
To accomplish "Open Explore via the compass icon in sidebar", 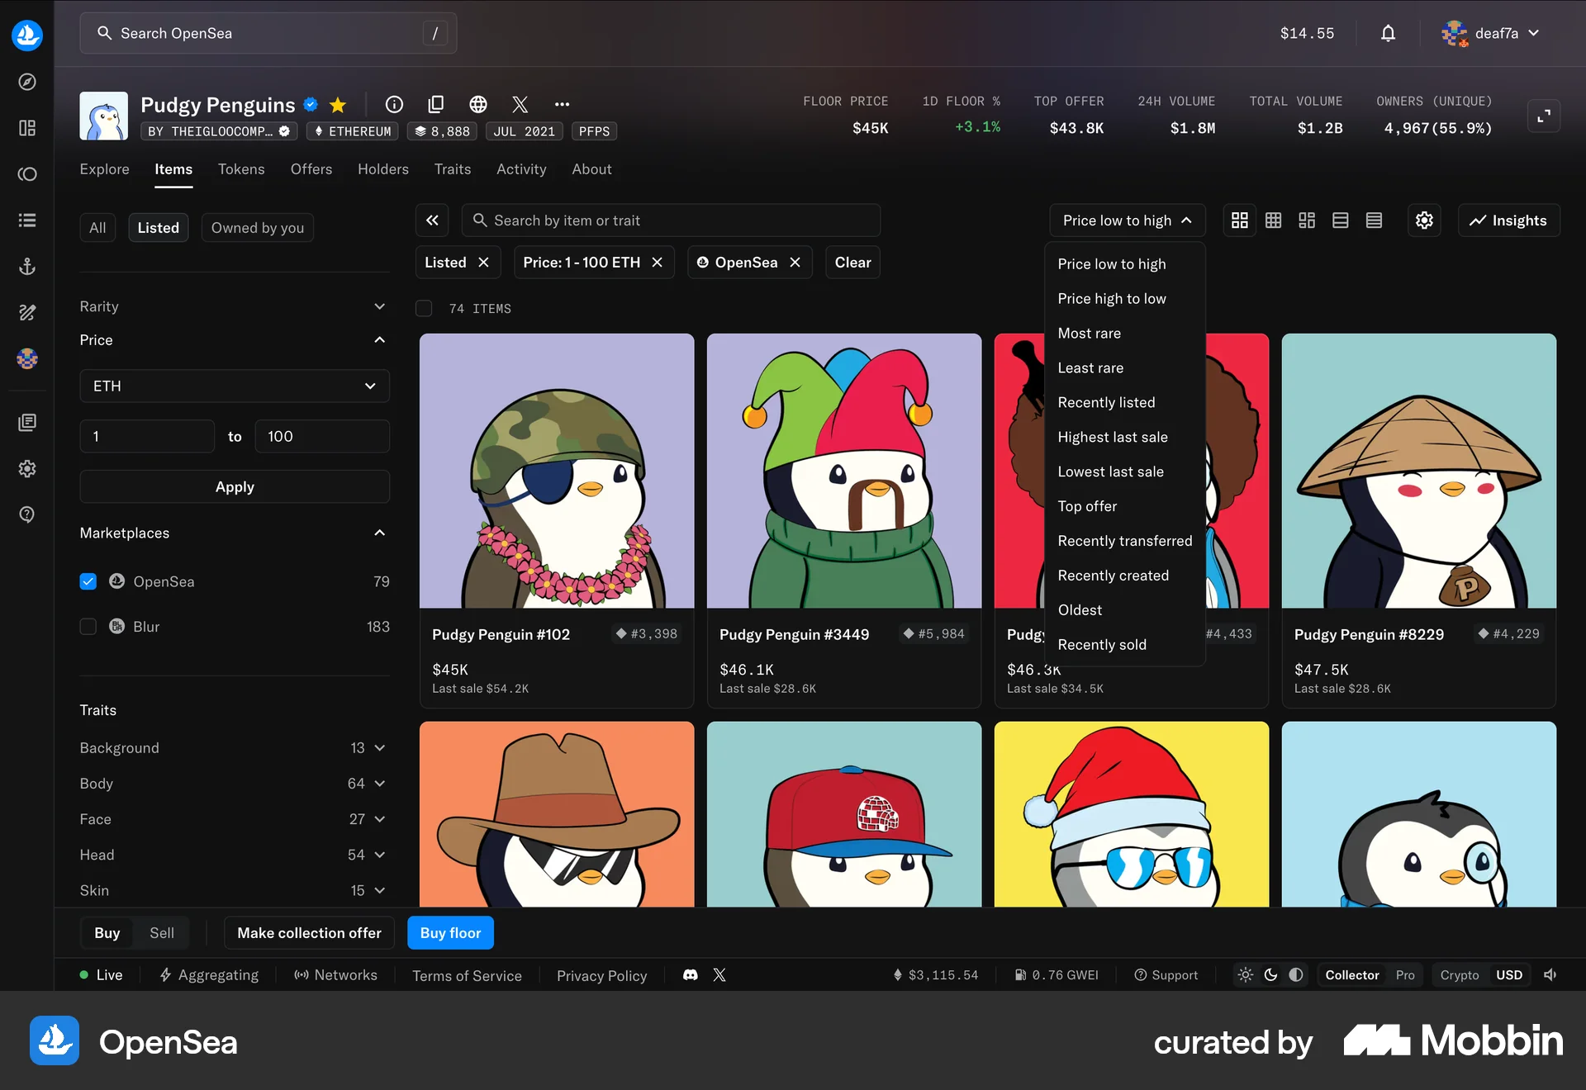I will (27, 82).
